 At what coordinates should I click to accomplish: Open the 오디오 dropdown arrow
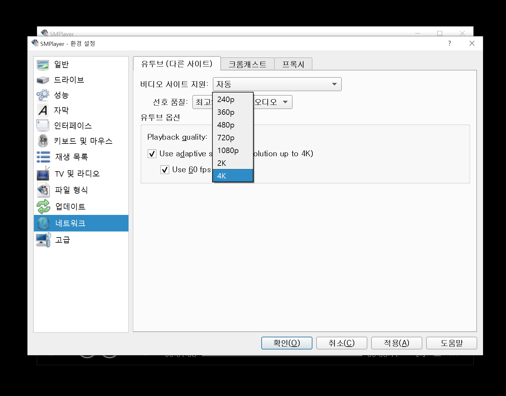pyautogui.click(x=285, y=102)
